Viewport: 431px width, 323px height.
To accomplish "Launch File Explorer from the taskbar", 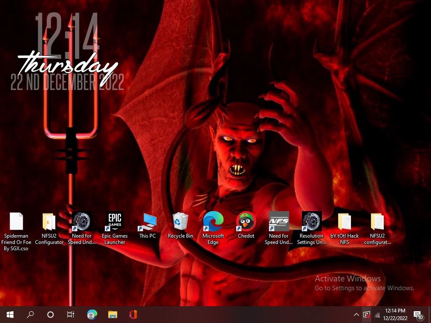I will [x=112, y=315].
